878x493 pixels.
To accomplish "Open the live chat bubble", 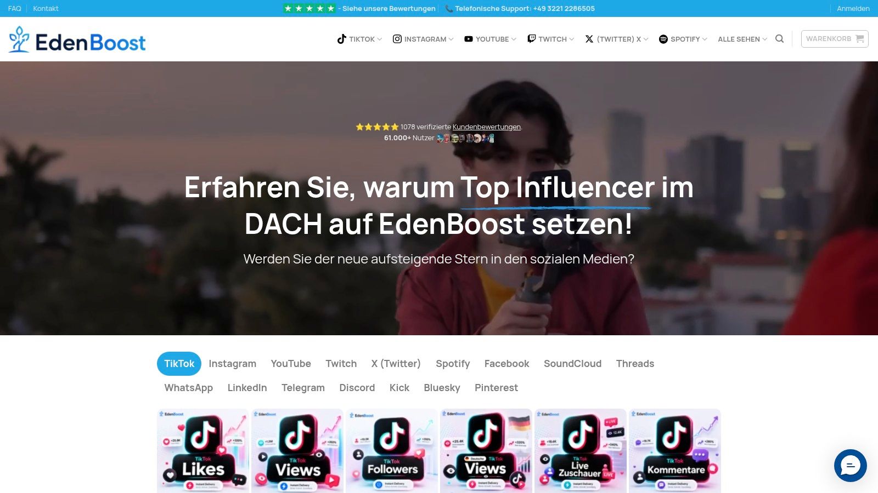I will click(x=851, y=466).
